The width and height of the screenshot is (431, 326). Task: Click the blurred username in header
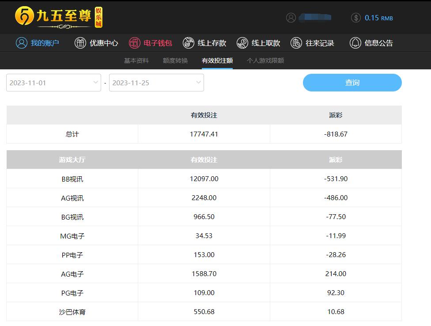[x=315, y=17]
